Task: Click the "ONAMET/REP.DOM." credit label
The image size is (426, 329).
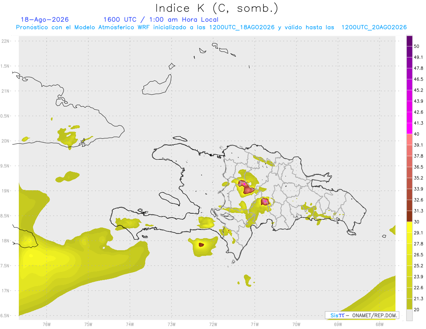Action: (375, 316)
